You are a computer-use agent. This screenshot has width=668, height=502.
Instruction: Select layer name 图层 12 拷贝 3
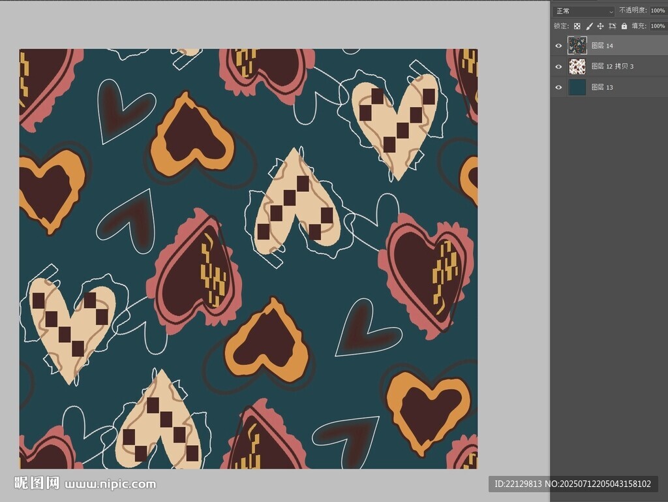coord(612,67)
